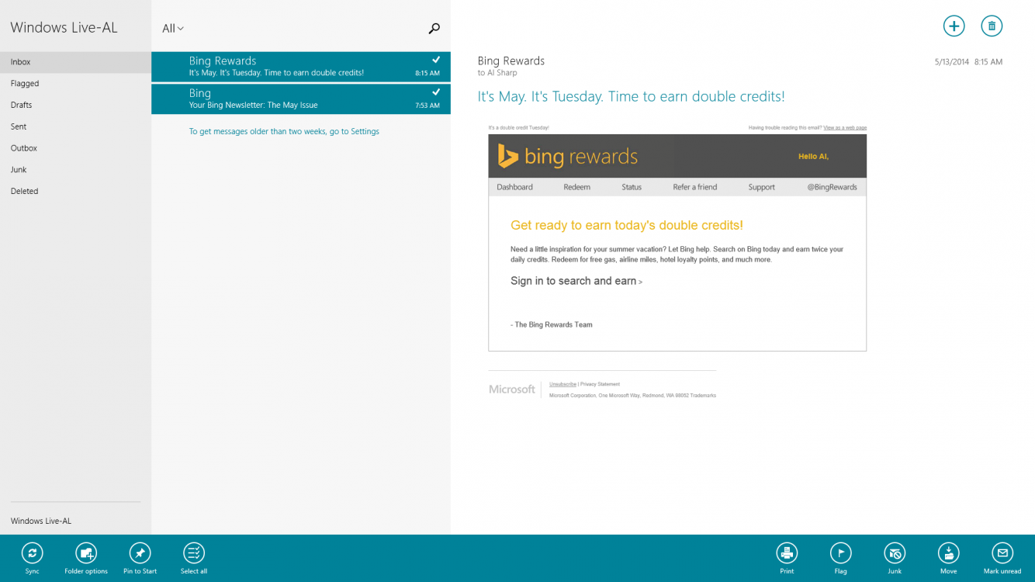This screenshot has width=1035, height=582.
Task: Click the Microsoft logo in the email footer
Action: coord(512,390)
